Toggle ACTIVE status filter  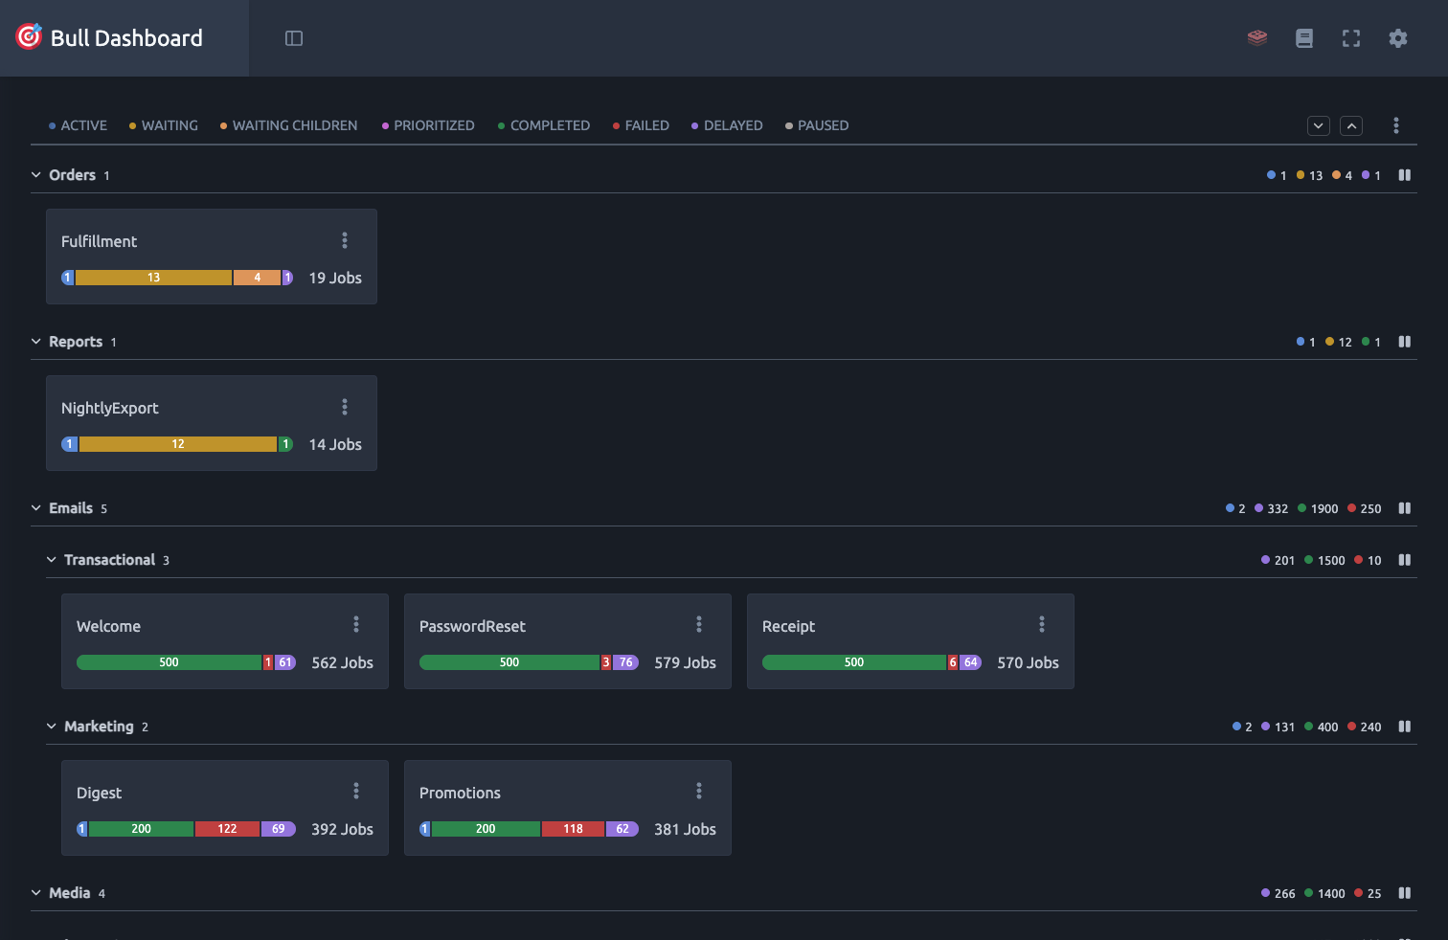tap(79, 125)
